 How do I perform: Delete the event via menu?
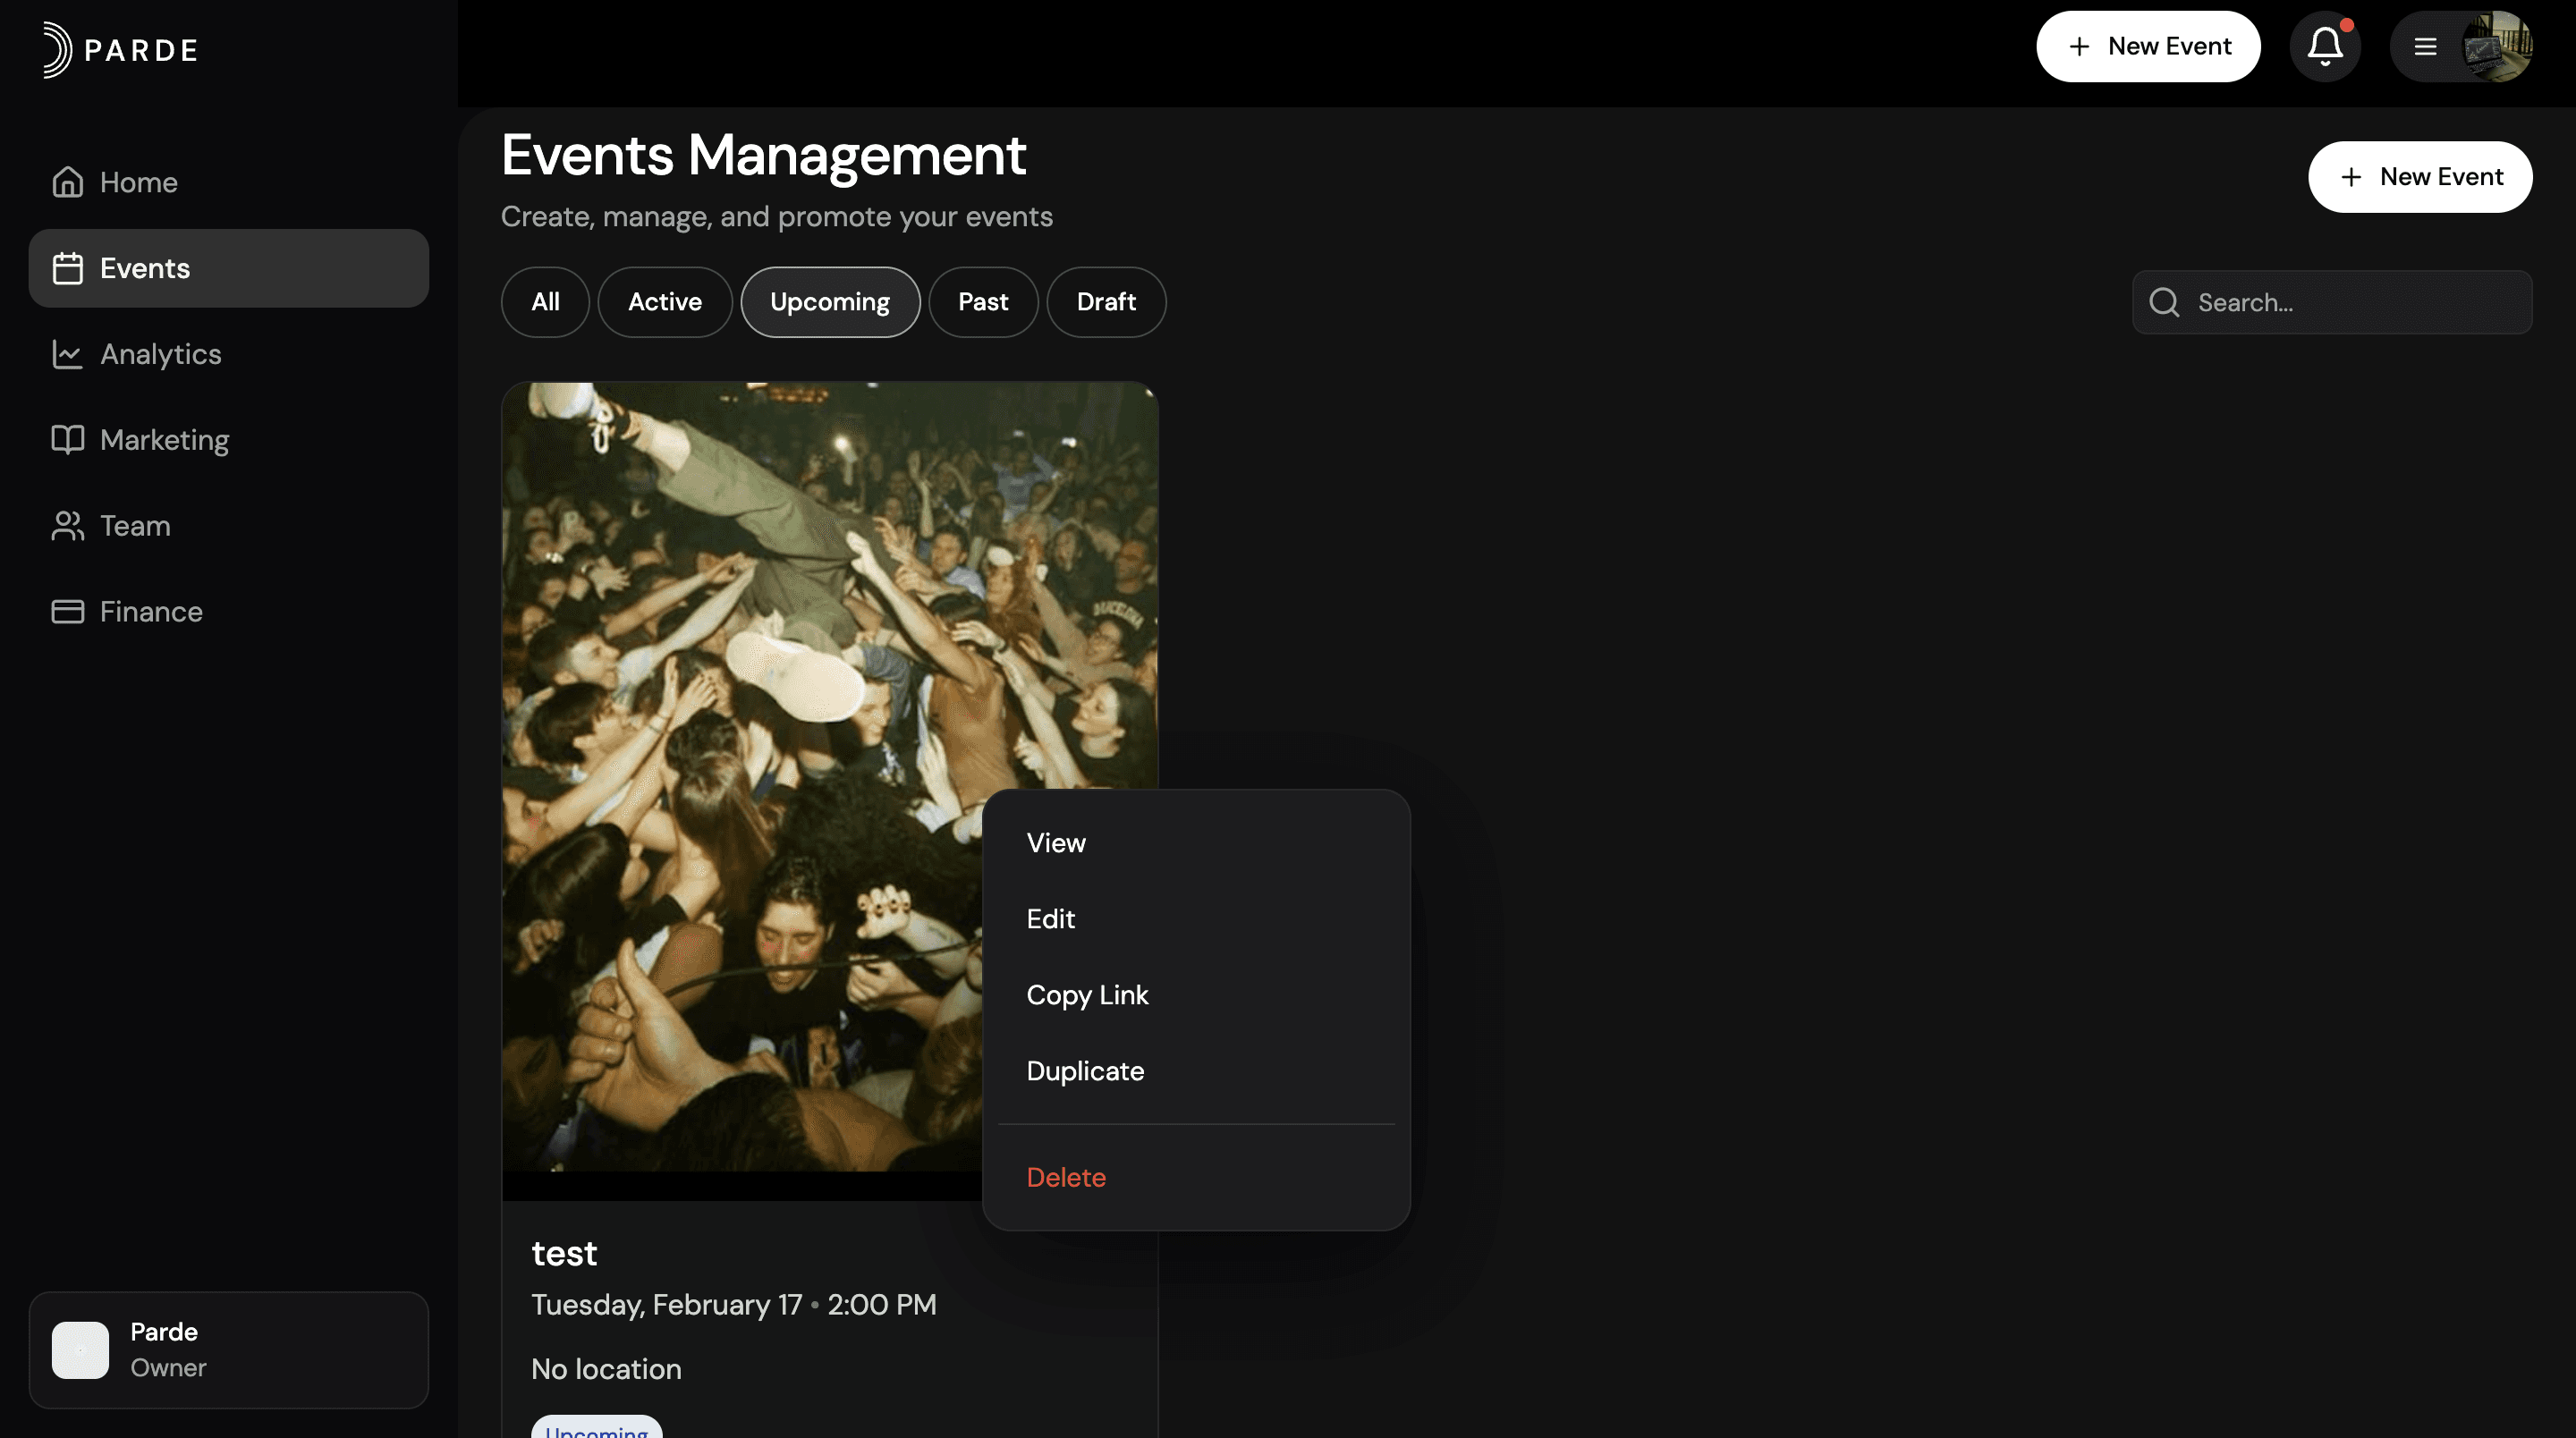coord(1065,1177)
